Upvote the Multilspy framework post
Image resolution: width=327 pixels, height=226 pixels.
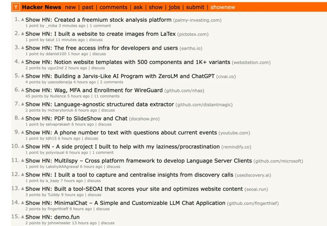22,160
